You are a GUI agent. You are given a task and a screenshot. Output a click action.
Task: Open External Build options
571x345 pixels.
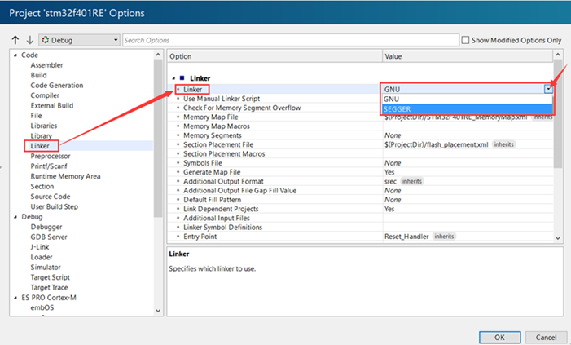(52, 105)
